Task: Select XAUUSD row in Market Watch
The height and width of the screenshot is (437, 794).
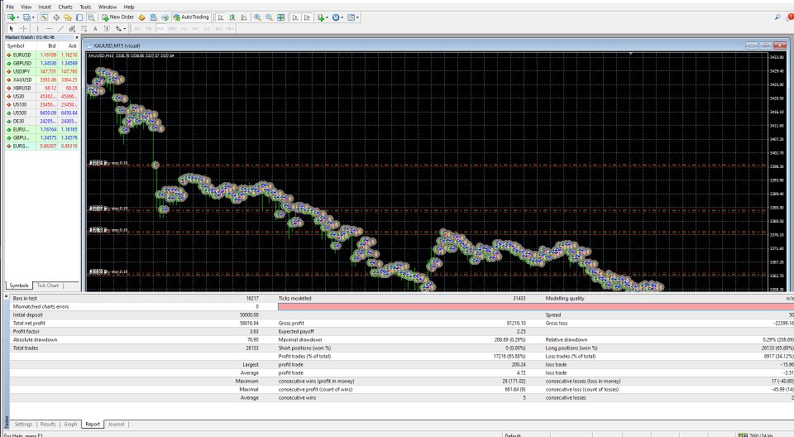Action: tap(41, 79)
